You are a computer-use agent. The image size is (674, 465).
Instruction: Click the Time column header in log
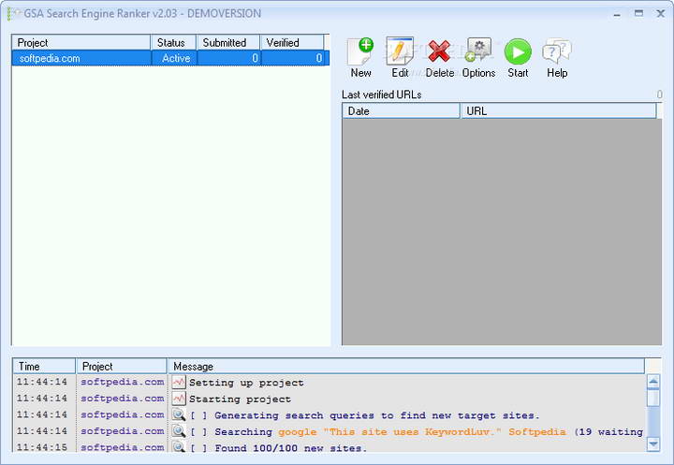click(44, 366)
